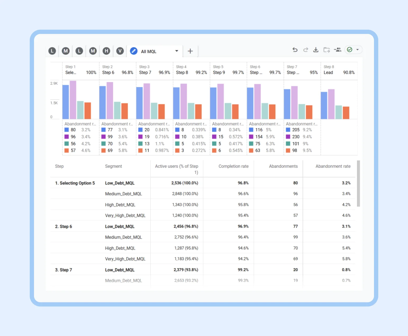Add a new exploration with the plus icon

click(190, 51)
